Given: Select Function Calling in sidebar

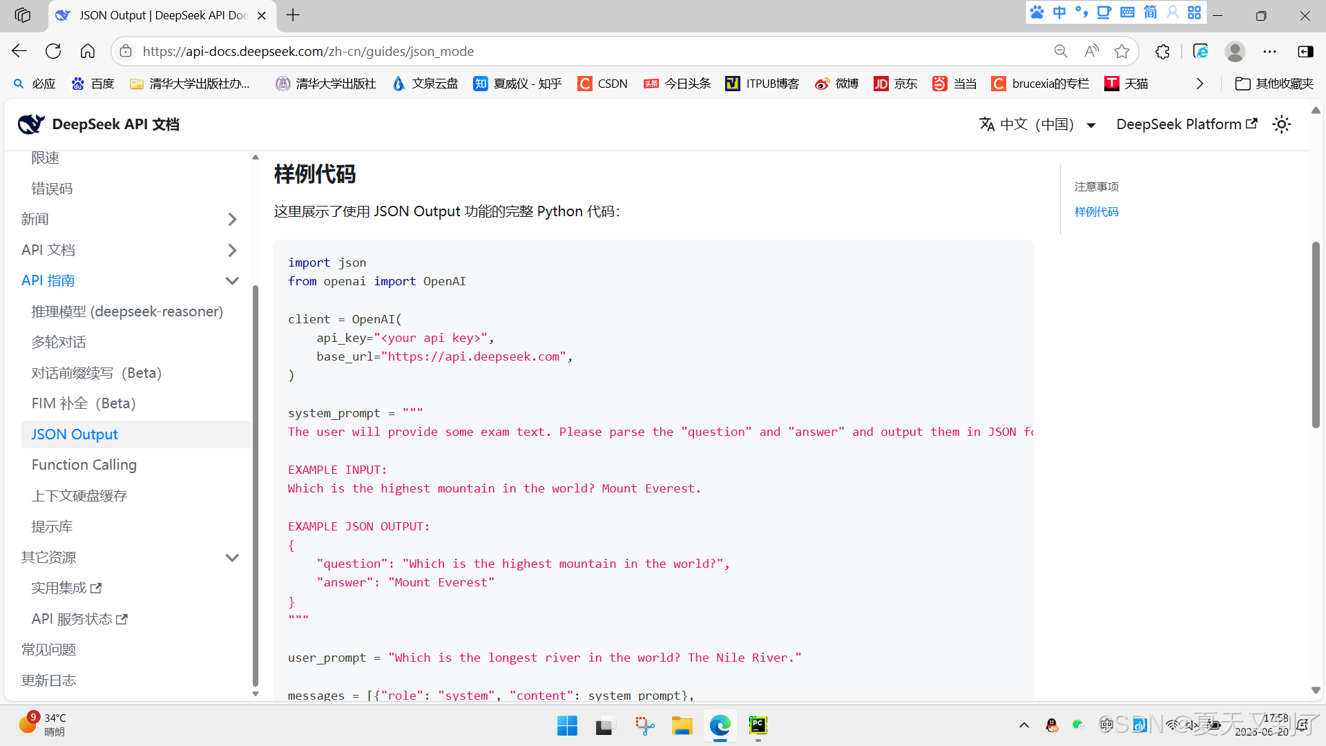Looking at the screenshot, I should 84,464.
